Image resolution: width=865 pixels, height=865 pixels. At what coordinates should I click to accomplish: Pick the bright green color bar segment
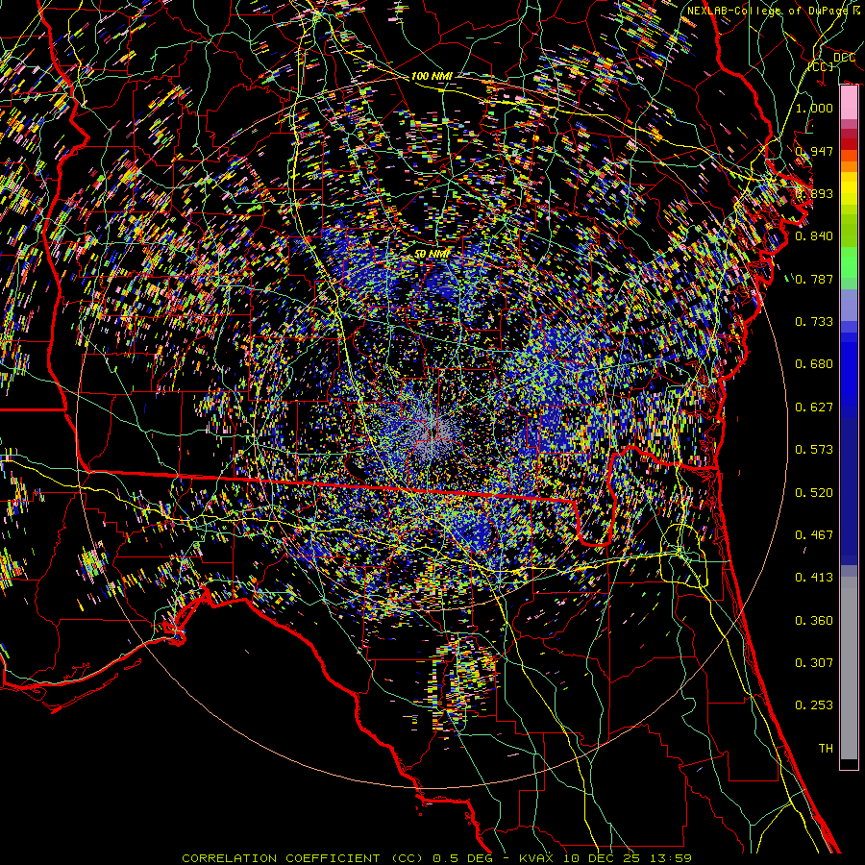click(849, 262)
